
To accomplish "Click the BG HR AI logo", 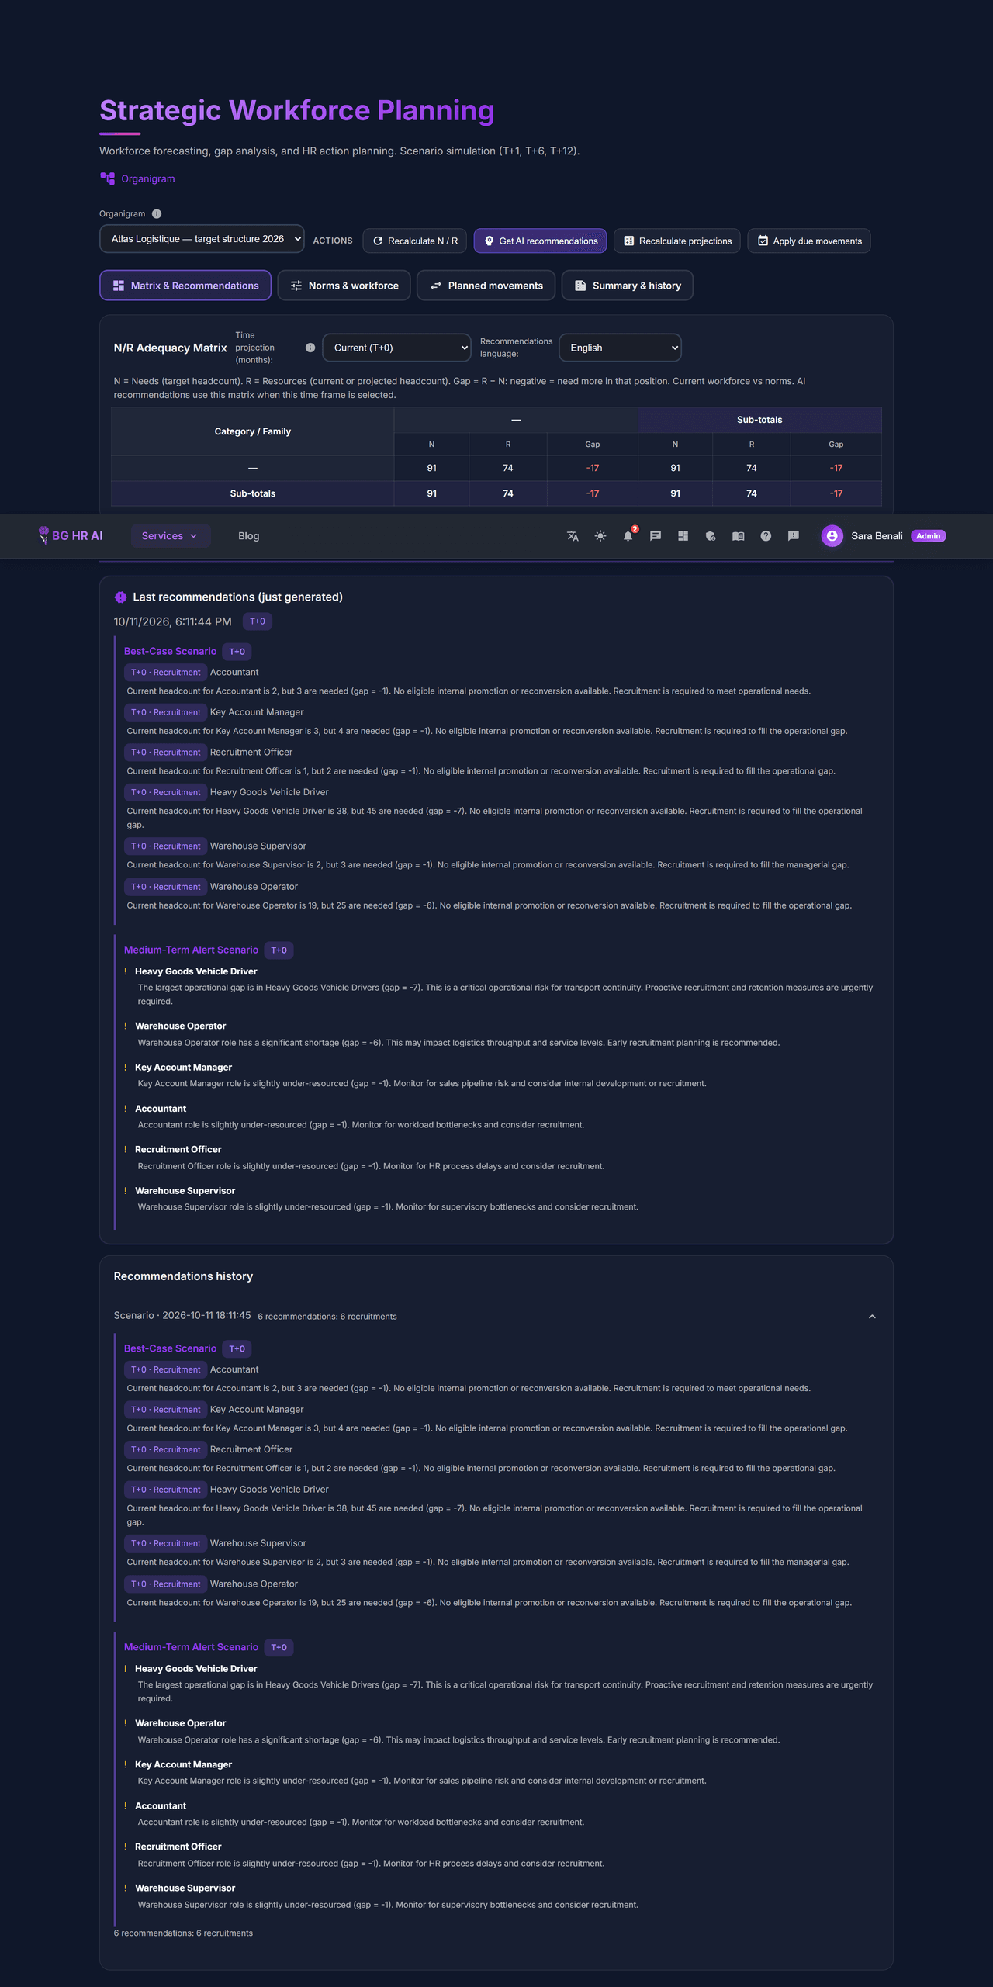I will tap(71, 536).
